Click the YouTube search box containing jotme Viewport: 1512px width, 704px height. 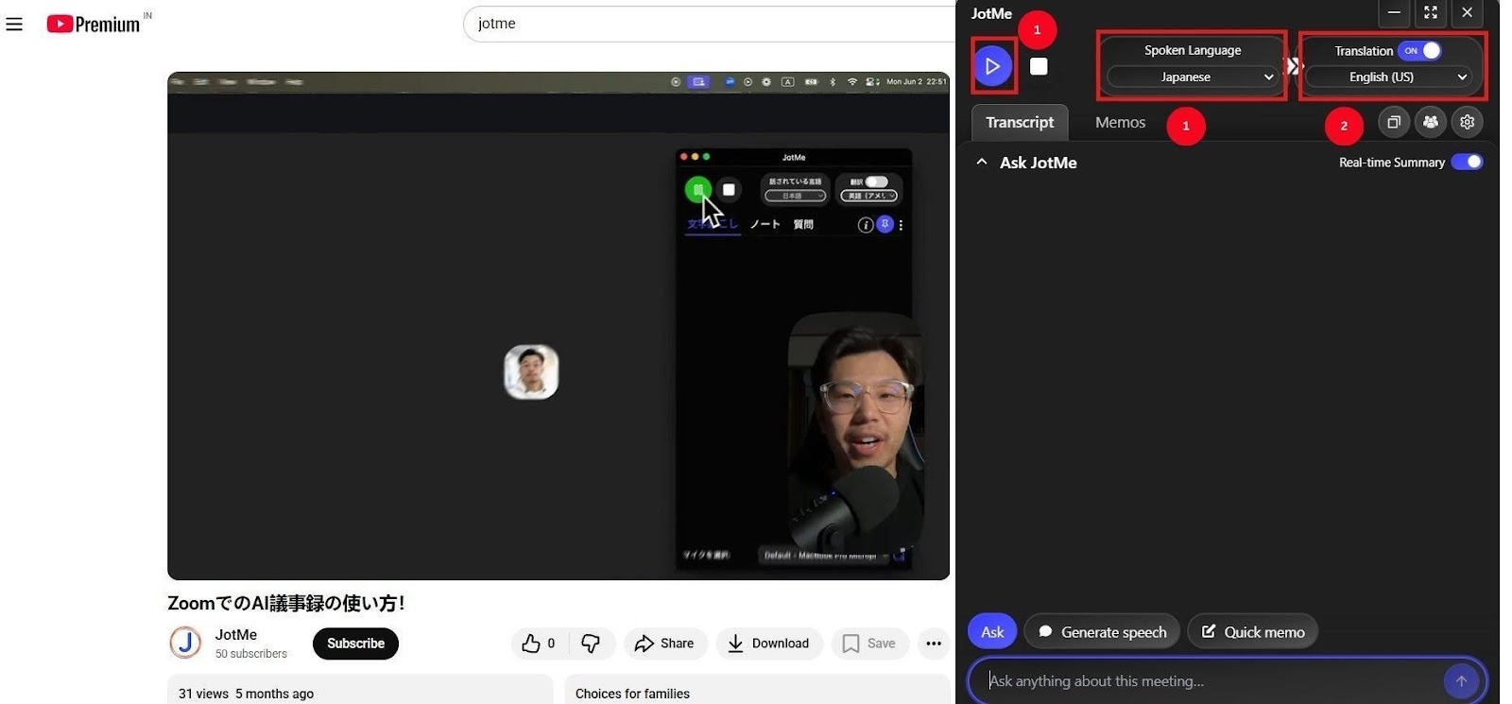pyautogui.click(x=709, y=24)
